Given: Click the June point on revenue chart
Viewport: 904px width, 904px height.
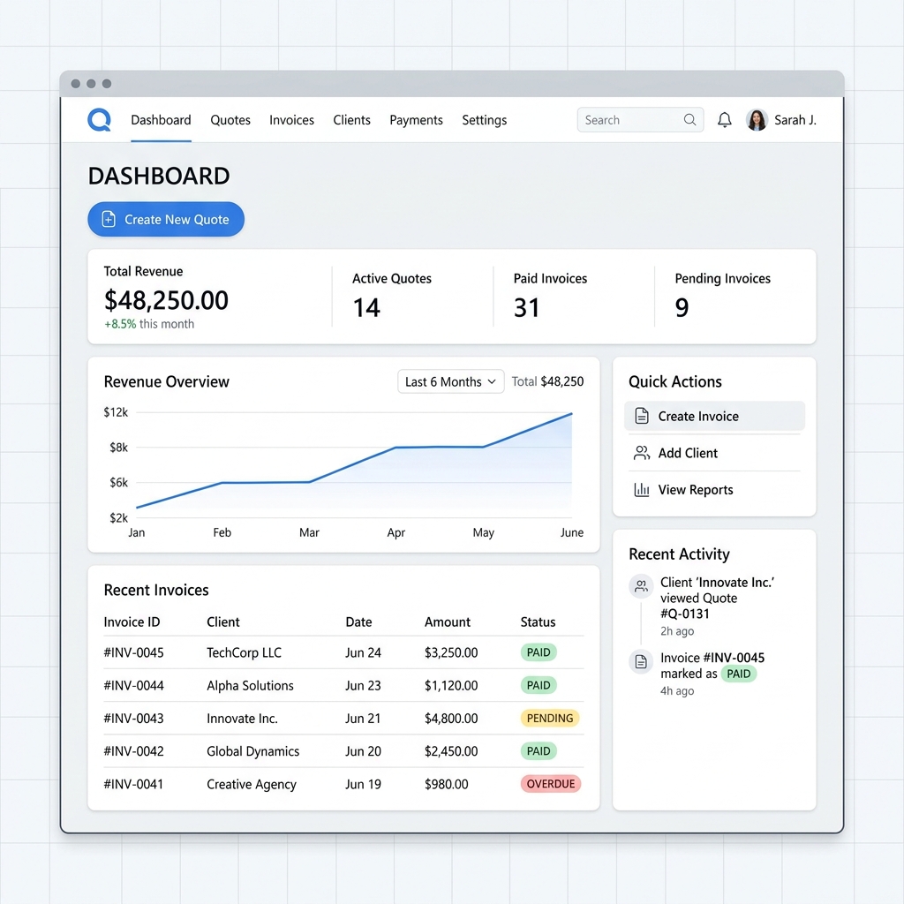Looking at the screenshot, I should point(571,414).
